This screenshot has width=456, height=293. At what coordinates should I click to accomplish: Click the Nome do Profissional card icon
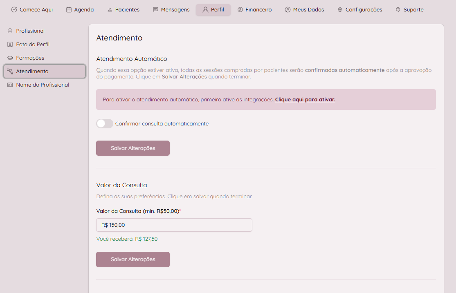10,85
